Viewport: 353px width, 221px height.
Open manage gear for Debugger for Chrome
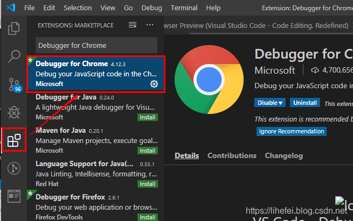(x=154, y=84)
